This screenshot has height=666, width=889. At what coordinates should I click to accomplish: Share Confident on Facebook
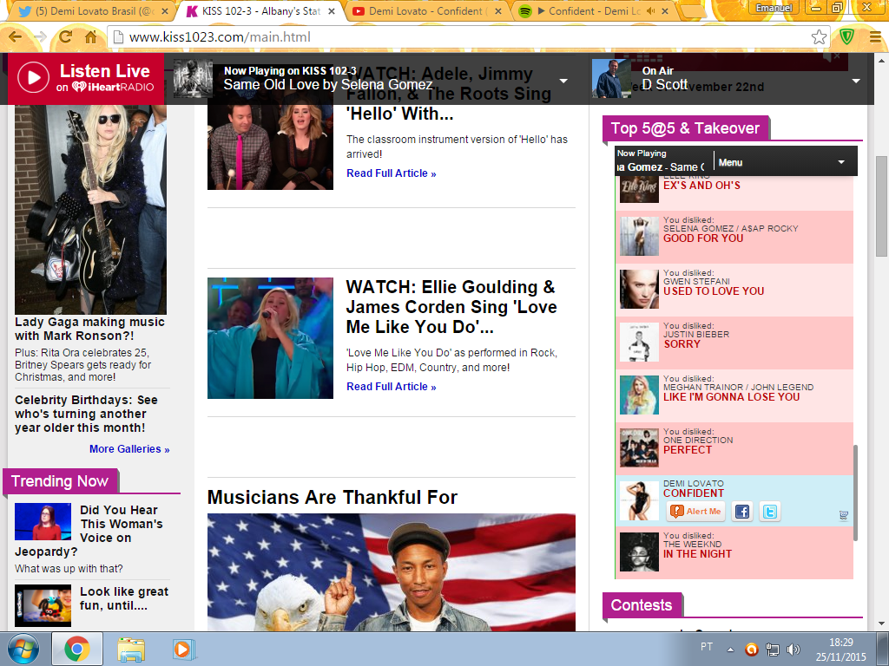[x=741, y=512]
